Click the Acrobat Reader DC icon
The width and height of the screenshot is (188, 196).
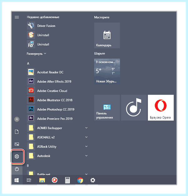31,72
